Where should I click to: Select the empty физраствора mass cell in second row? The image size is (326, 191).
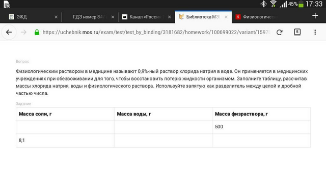click(261, 141)
